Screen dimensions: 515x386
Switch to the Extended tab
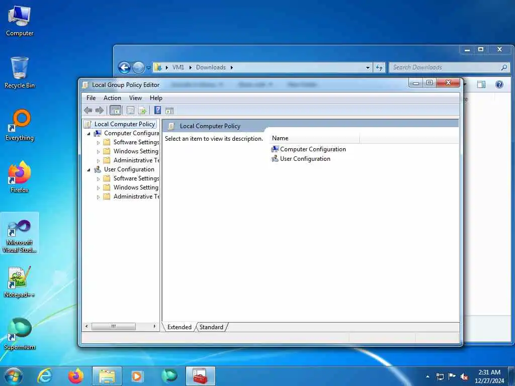[x=180, y=327]
